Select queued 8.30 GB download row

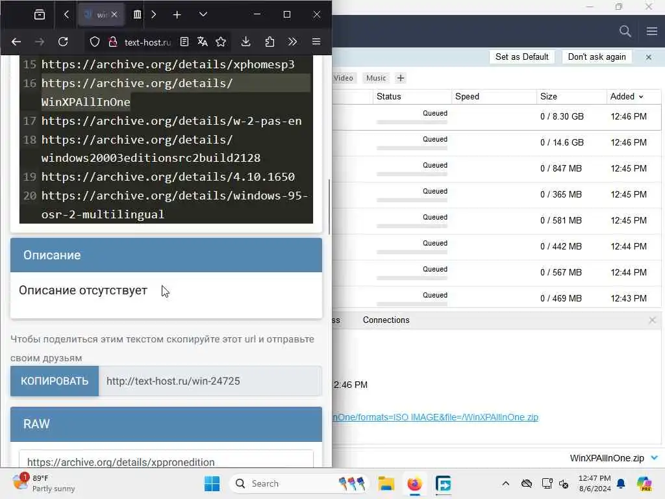point(497,117)
